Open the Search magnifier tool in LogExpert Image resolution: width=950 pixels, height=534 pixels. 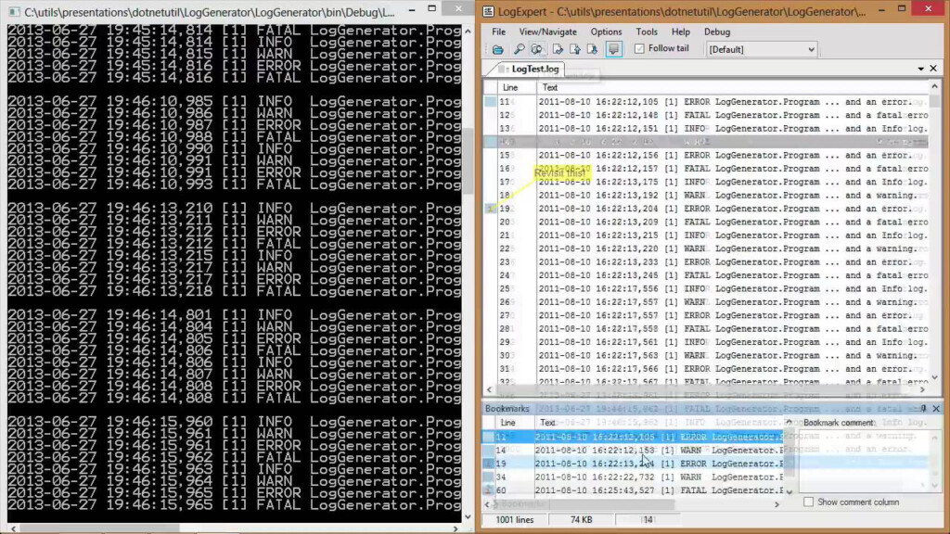click(x=520, y=50)
